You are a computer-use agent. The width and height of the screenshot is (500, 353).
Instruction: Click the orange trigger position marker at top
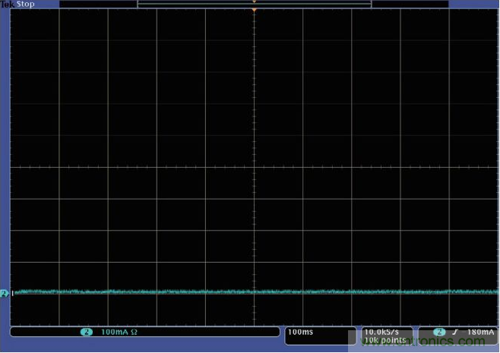click(x=254, y=2)
